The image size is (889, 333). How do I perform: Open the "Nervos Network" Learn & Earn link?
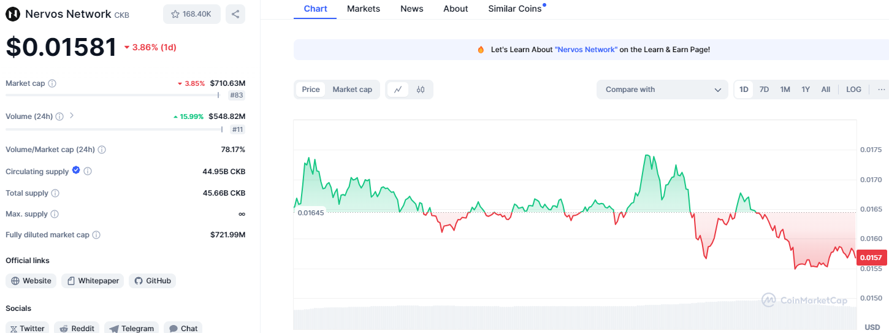click(586, 50)
